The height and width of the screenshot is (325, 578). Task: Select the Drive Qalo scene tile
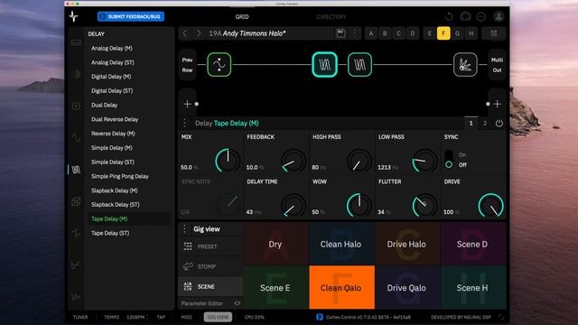tap(406, 287)
